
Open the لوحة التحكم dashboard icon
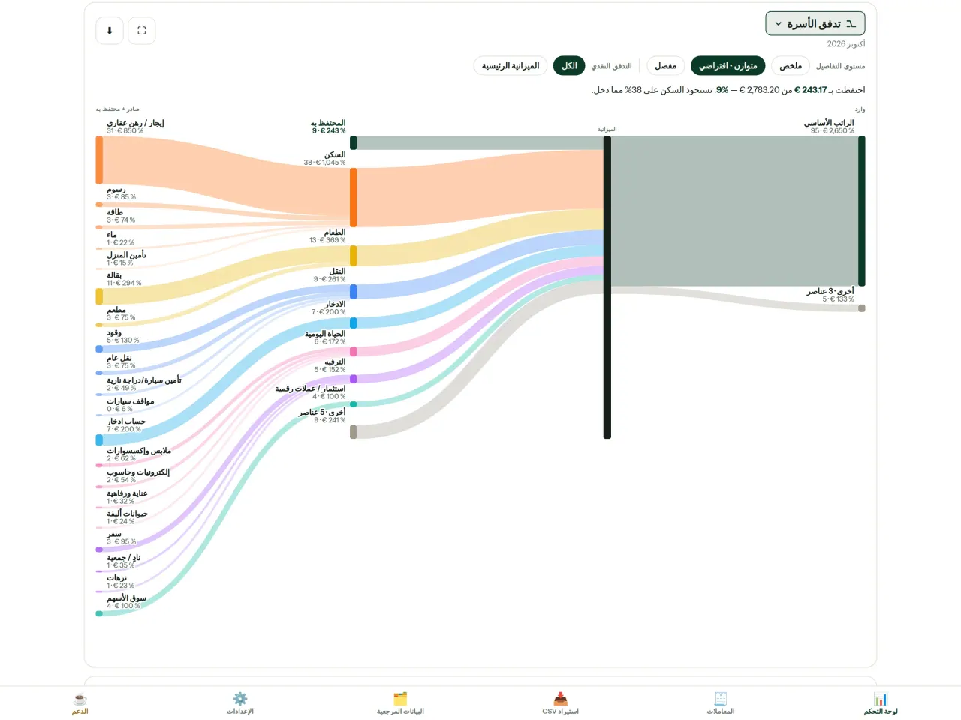point(881,699)
